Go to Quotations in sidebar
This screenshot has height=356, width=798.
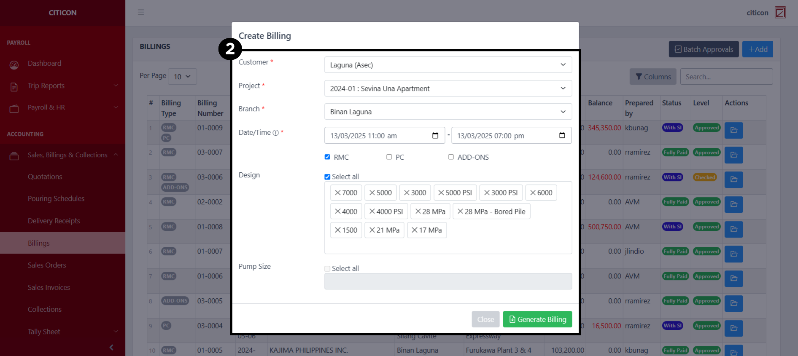(x=45, y=177)
